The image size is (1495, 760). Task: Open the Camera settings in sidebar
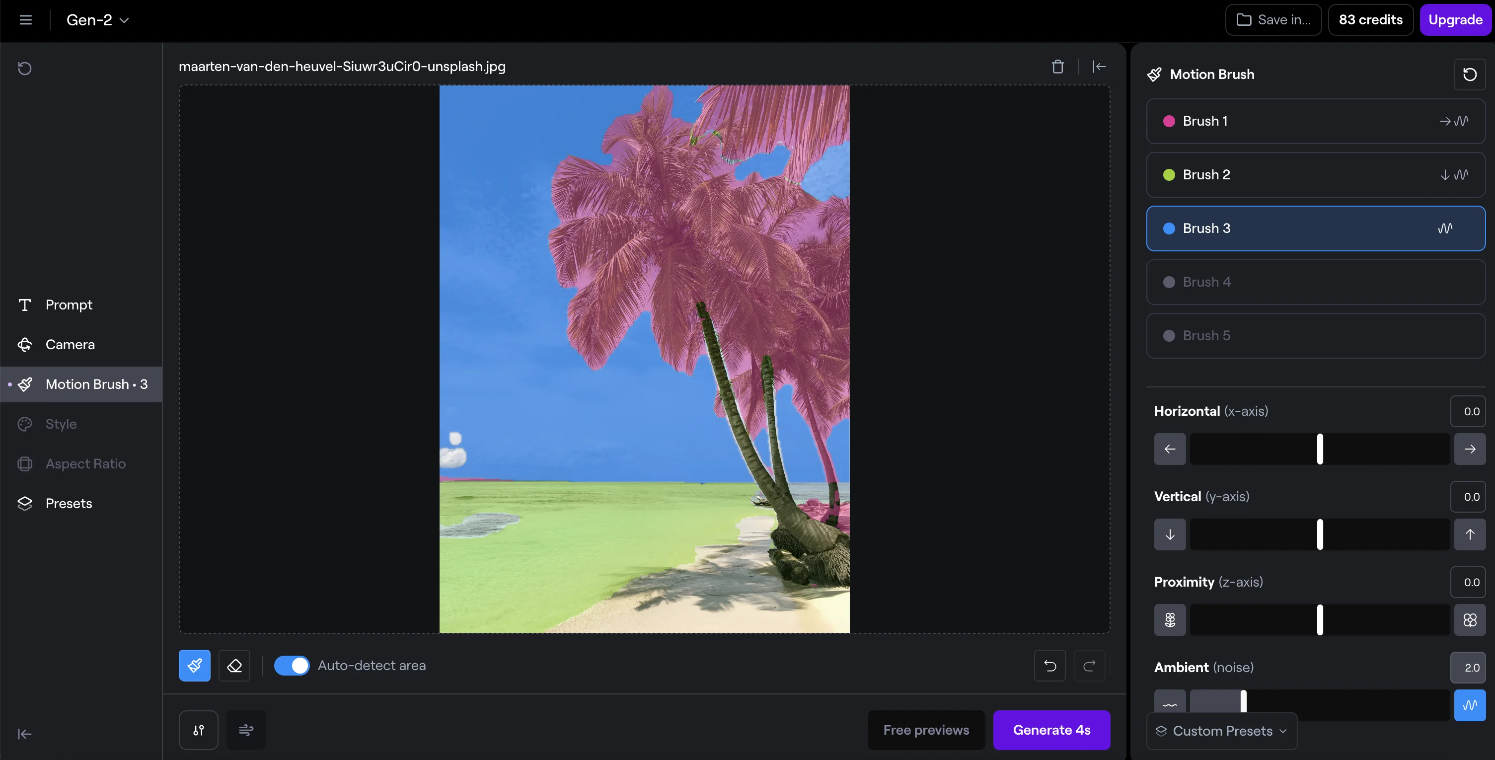tap(70, 344)
